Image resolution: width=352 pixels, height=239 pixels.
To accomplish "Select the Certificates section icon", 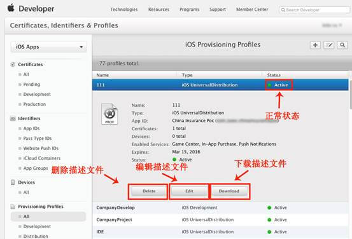I will click(x=13, y=65).
